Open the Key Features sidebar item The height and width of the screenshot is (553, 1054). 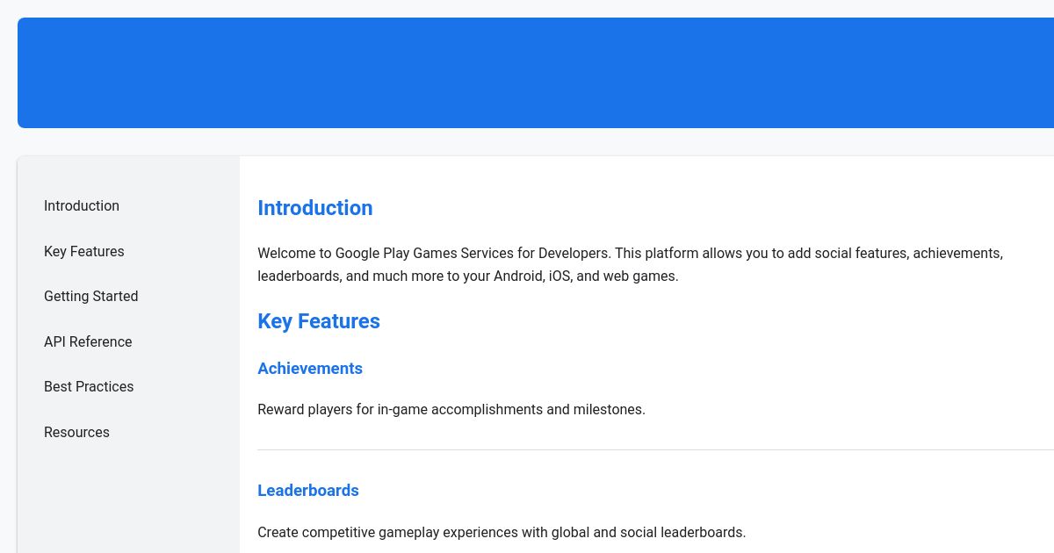coord(83,251)
